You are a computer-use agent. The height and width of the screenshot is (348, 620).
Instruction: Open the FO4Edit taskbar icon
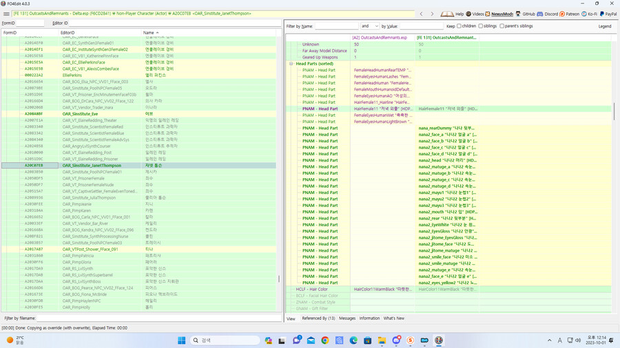439,340
